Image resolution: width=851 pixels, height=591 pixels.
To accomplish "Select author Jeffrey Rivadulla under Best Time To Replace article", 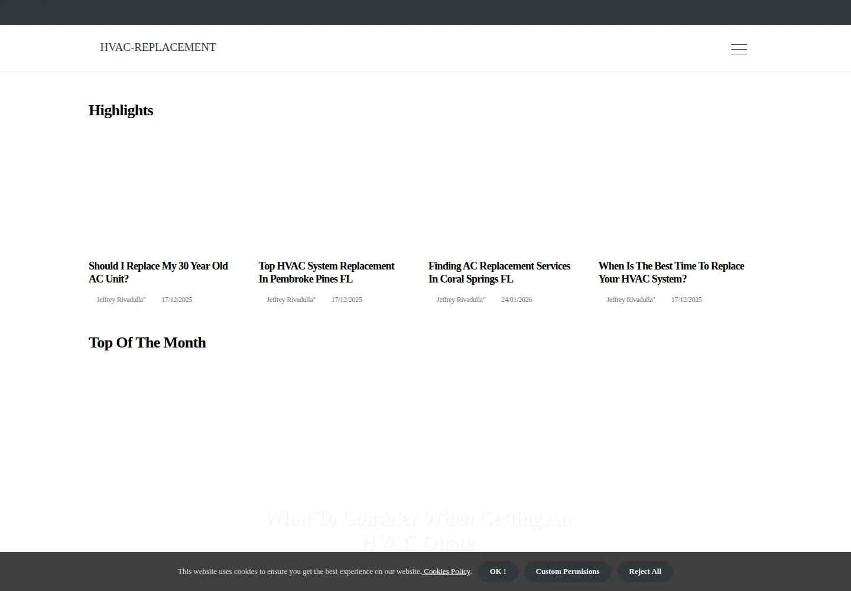I will (631, 300).
